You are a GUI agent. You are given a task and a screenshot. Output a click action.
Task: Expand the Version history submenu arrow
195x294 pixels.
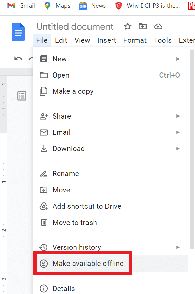coord(178,247)
